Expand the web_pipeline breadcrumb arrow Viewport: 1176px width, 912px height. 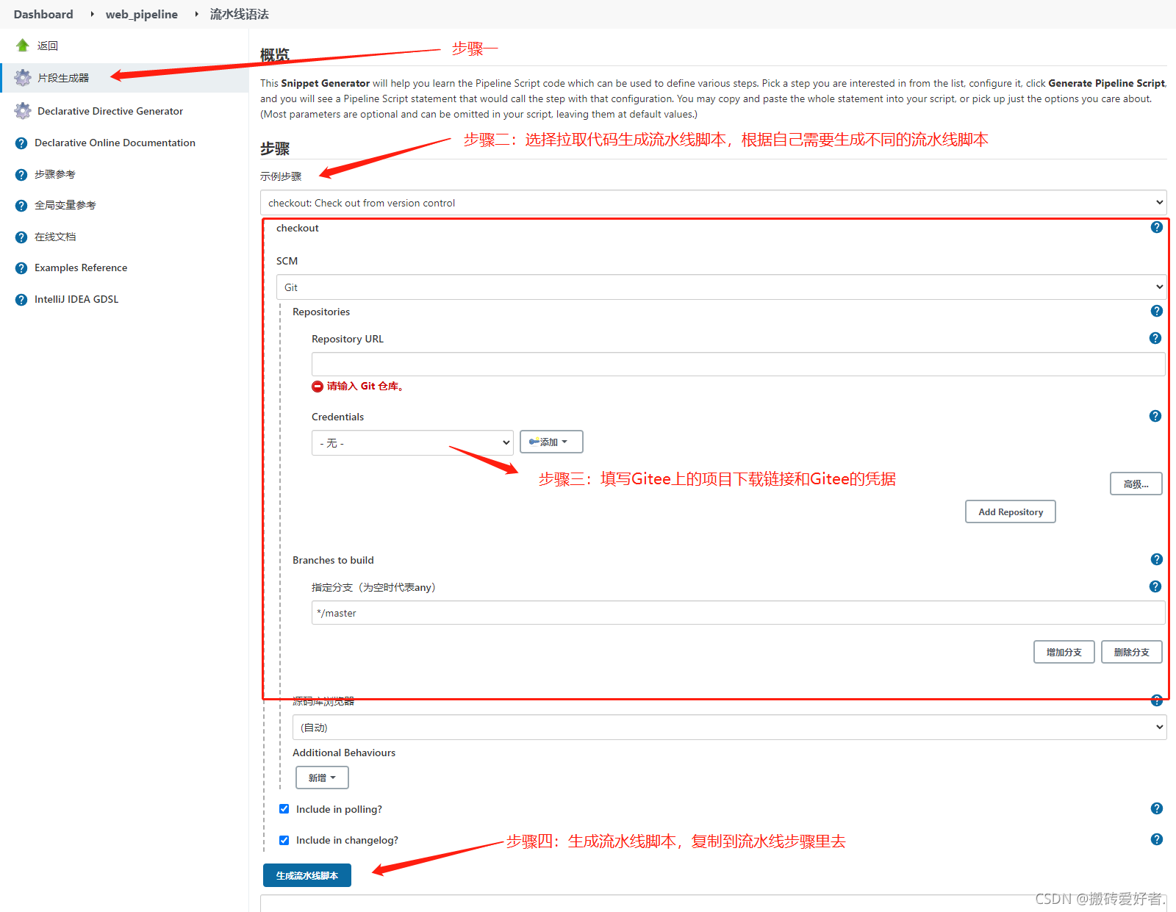pyautogui.click(x=196, y=14)
